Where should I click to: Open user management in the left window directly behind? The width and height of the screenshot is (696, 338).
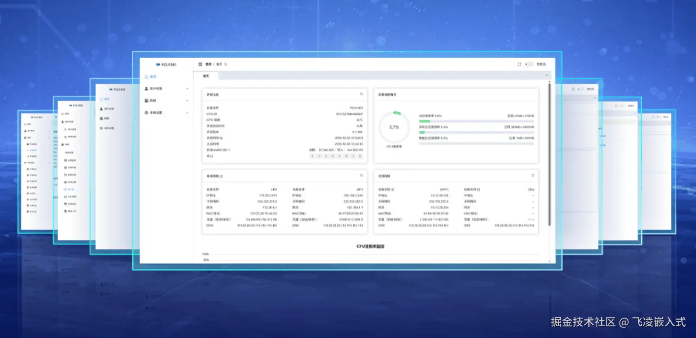click(x=107, y=109)
